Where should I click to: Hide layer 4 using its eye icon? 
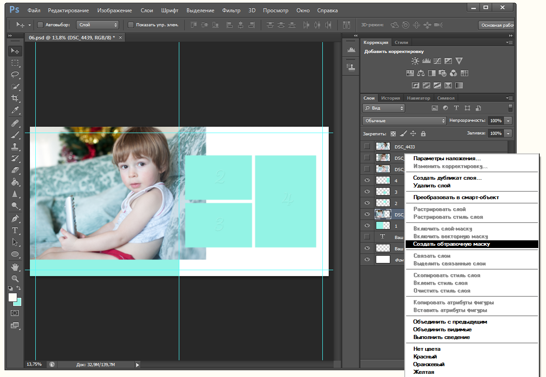click(x=367, y=181)
